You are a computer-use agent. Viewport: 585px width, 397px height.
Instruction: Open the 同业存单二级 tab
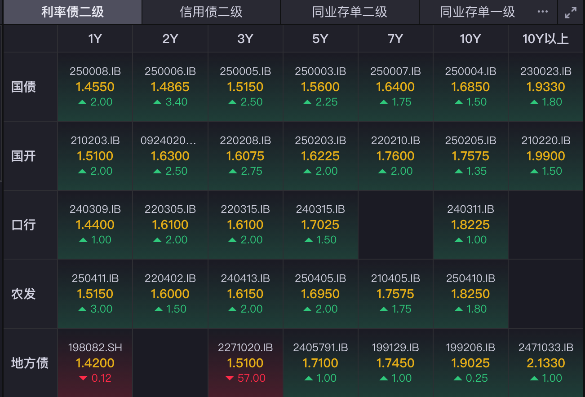pos(350,12)
